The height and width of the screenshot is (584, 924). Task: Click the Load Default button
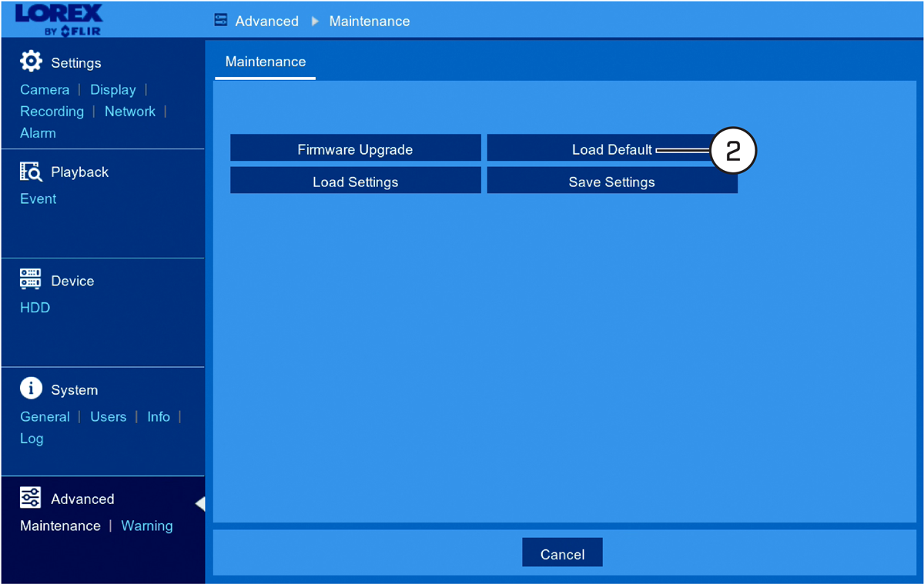612,149
